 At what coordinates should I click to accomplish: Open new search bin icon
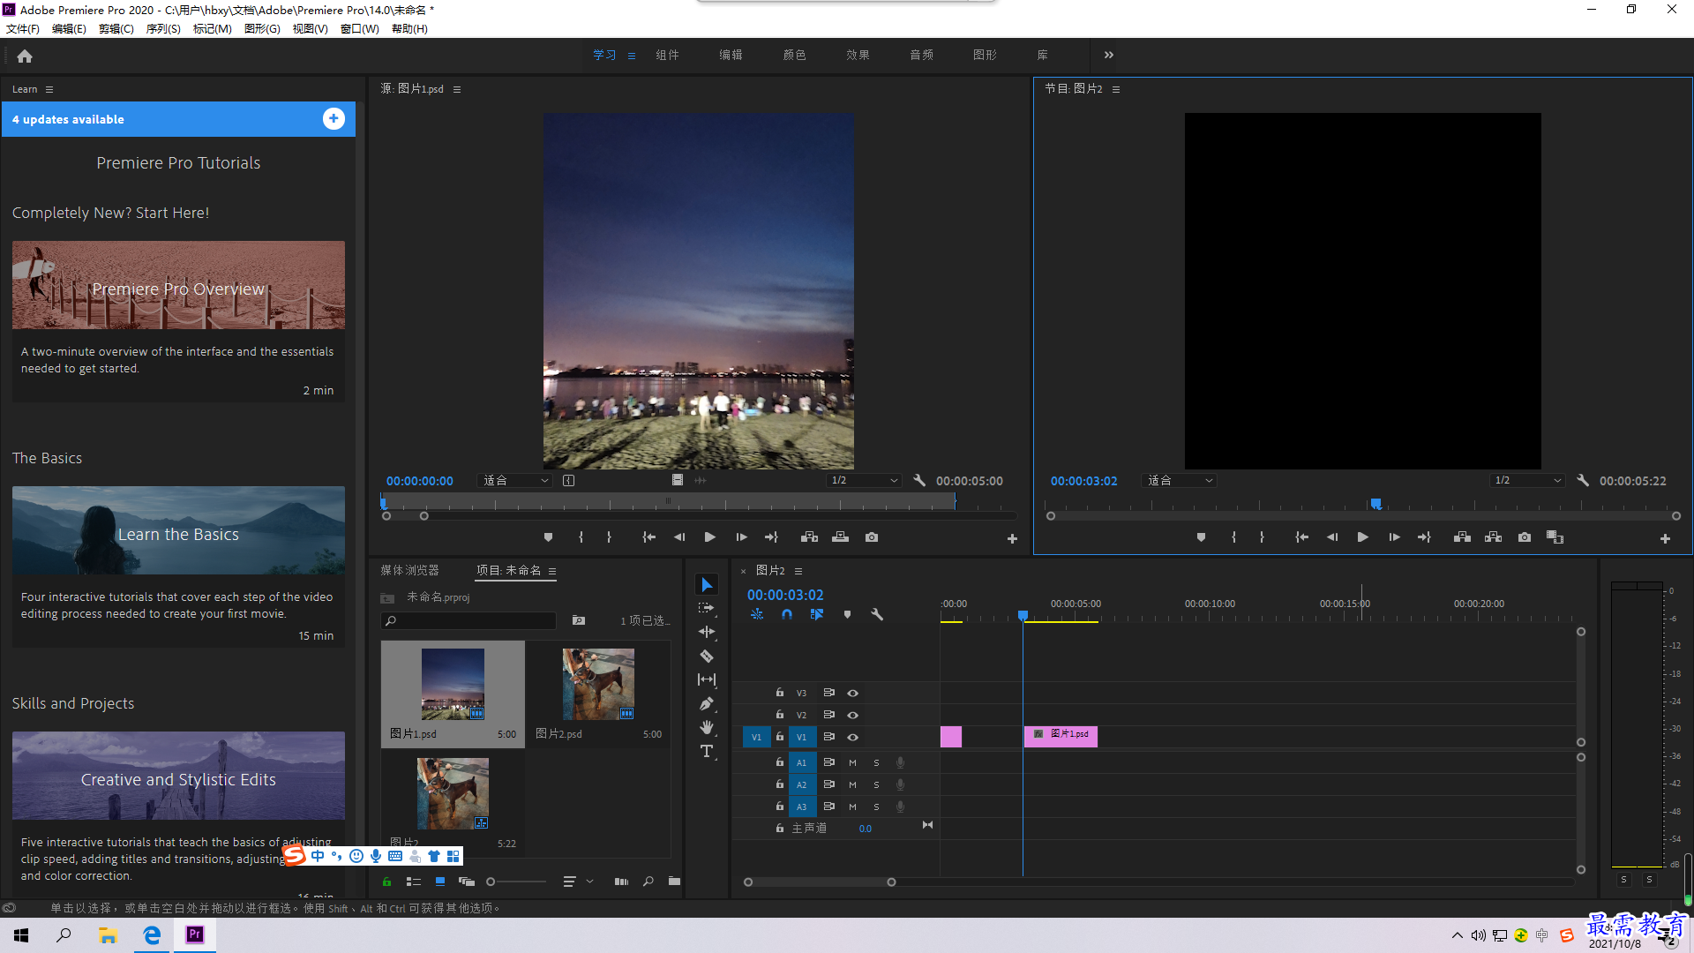click(578, 620)
